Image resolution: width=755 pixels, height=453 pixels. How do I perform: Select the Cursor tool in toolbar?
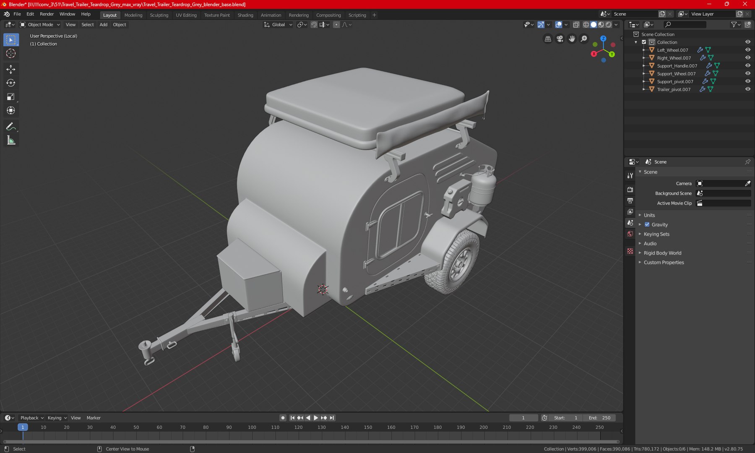(x=11, y=54)
